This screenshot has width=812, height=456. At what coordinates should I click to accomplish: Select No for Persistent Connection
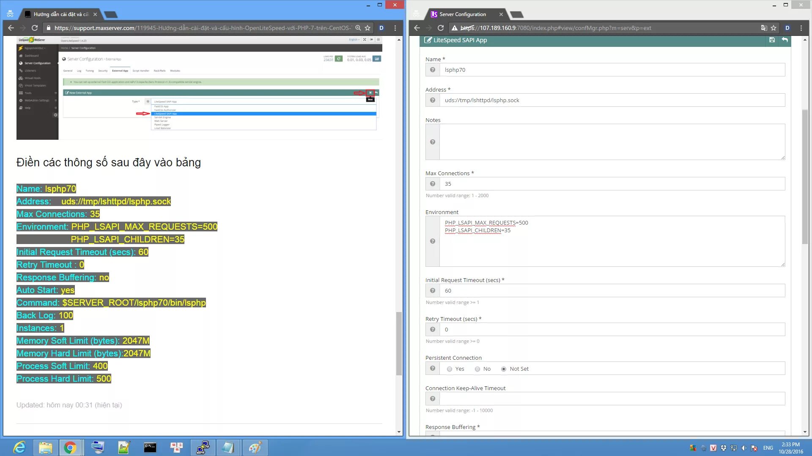coord(477,369)
